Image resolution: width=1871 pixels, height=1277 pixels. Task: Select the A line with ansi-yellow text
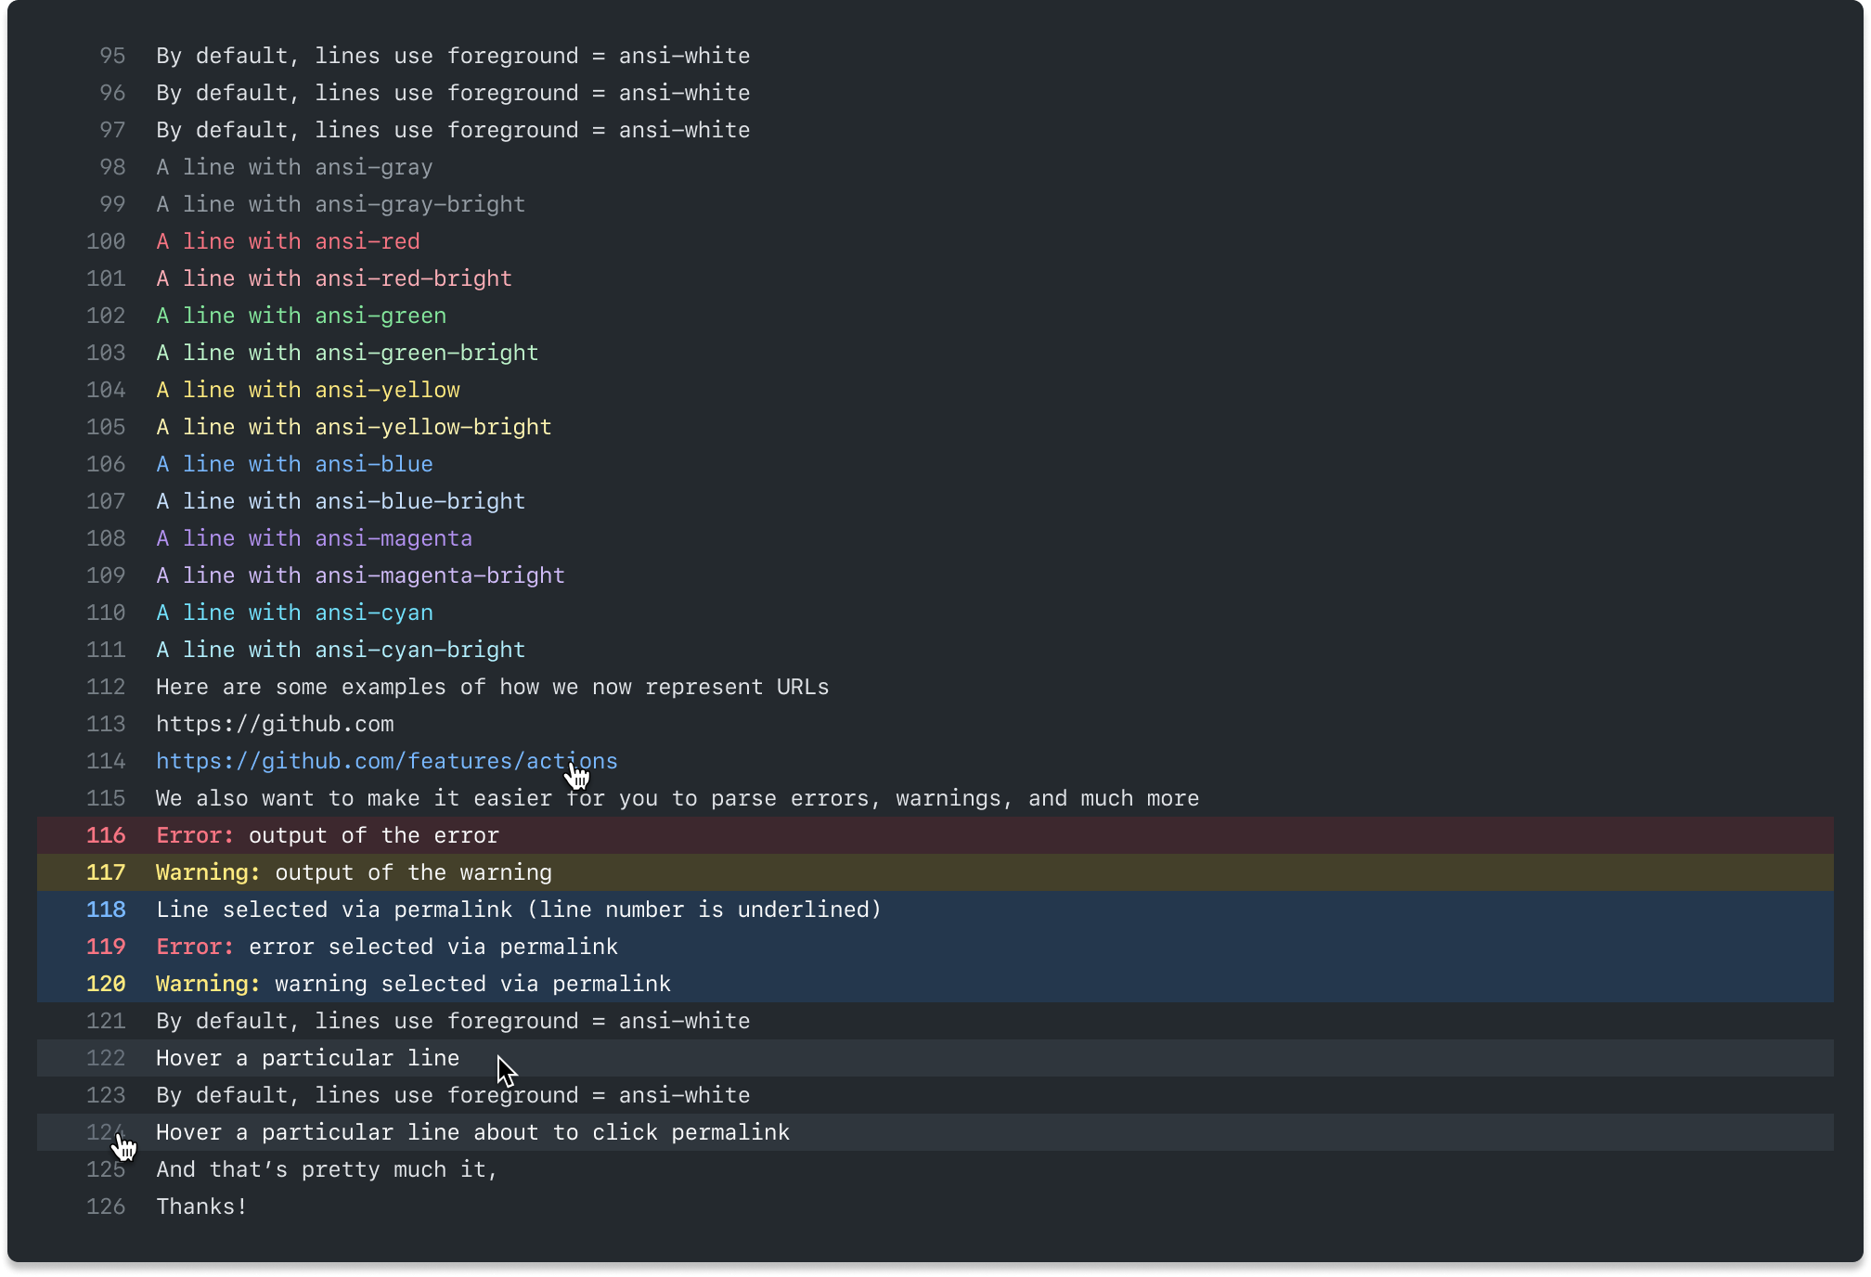(x=307, y=390)
